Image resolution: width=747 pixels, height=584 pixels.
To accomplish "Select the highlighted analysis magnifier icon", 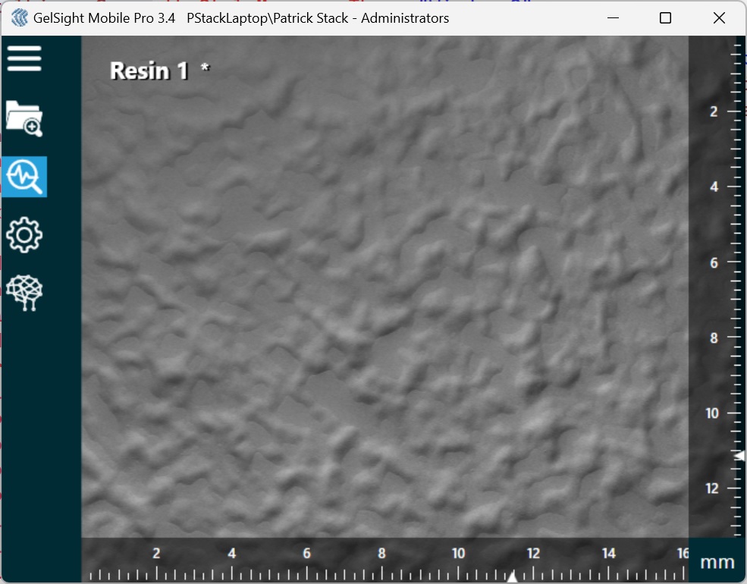I will (x=24, y=177).
